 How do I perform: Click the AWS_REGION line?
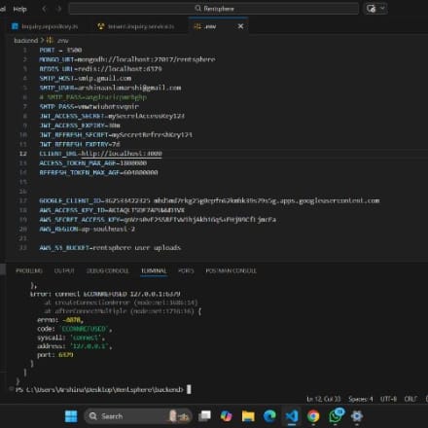[x=88, y=229]
